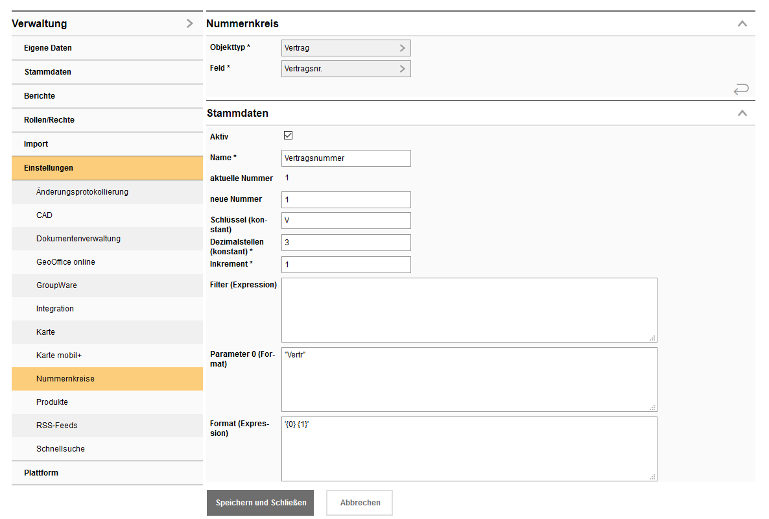769x519 pixels.
Task: Open the Objekttyp Vertrag selector
Action: point(346,48)
